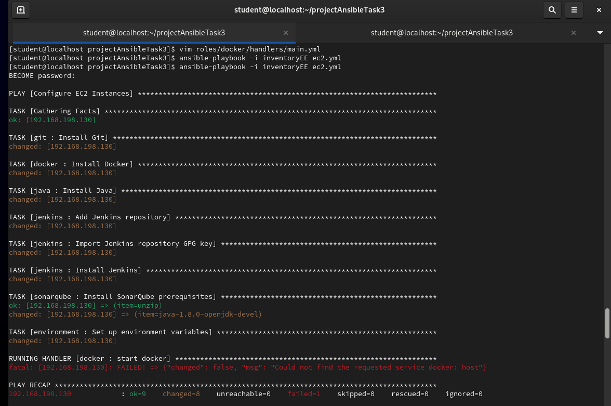
Task: Click the red fatal FAILED error line
Action: (x=247, y=368)
